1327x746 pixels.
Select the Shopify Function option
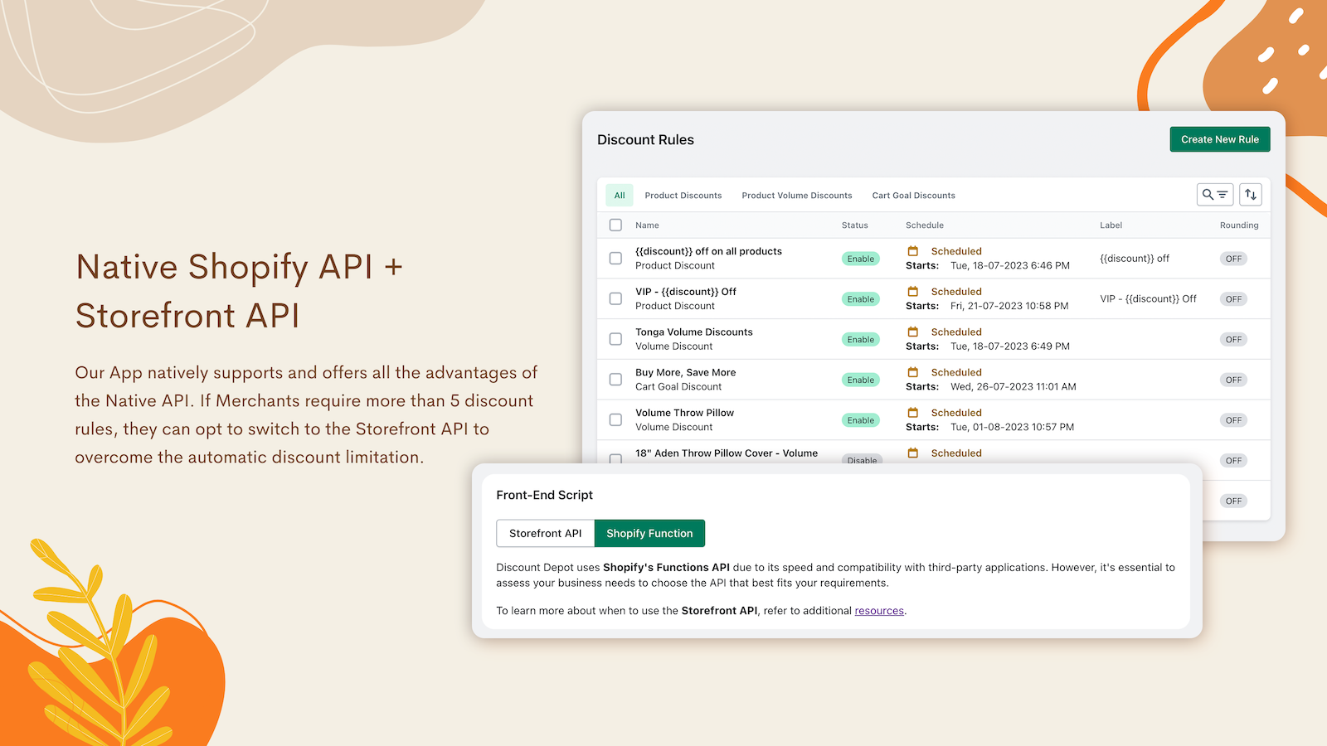tap(649, 533)
